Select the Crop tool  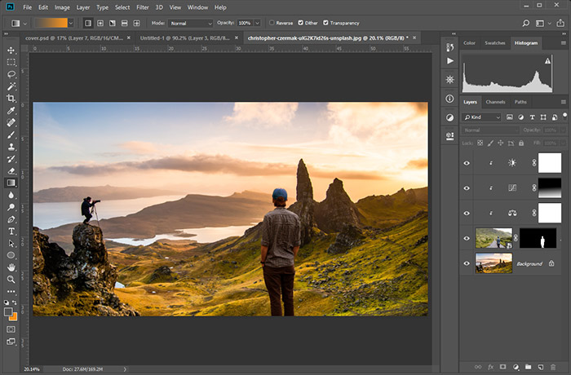[11, 98]
